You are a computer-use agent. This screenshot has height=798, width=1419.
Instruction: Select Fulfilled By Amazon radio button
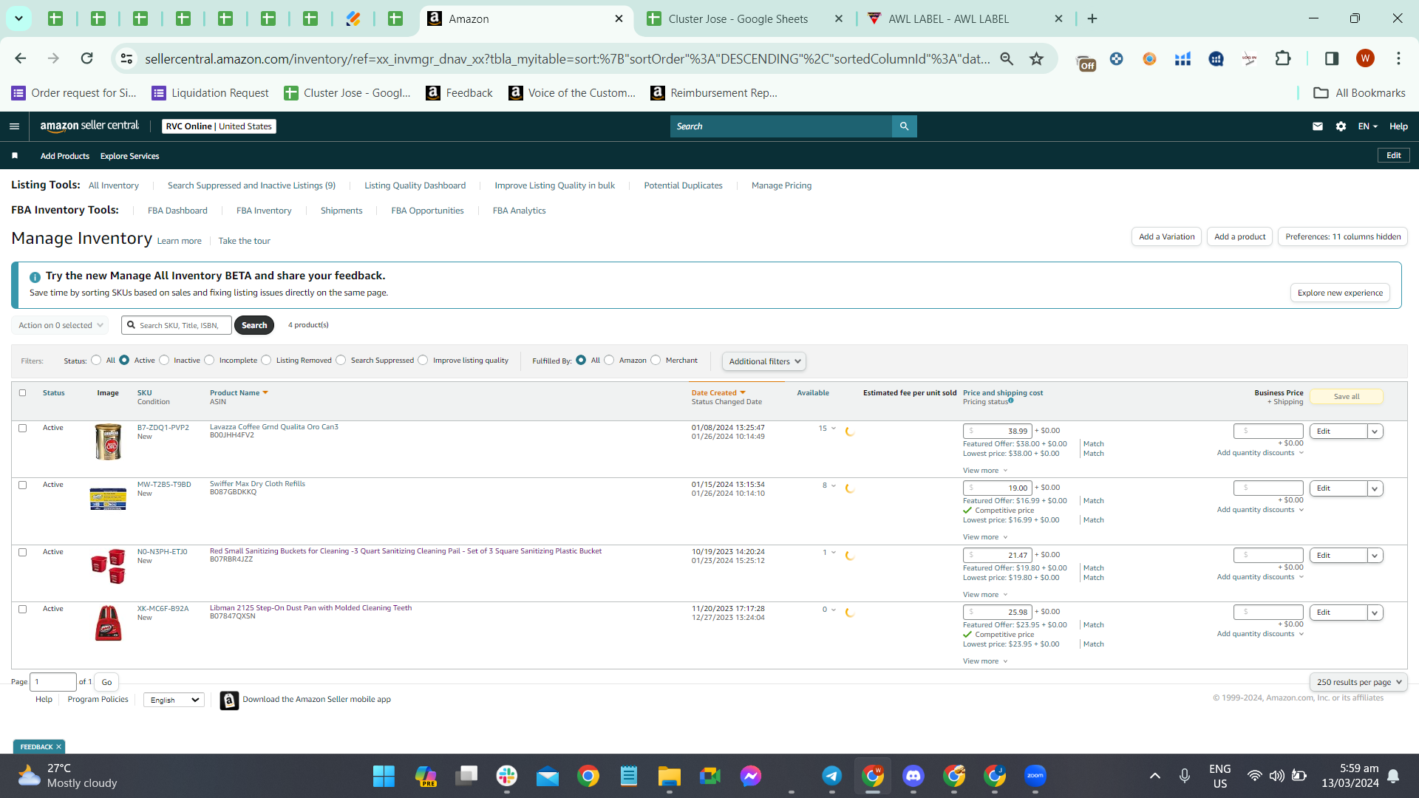(x=609, y=361)
